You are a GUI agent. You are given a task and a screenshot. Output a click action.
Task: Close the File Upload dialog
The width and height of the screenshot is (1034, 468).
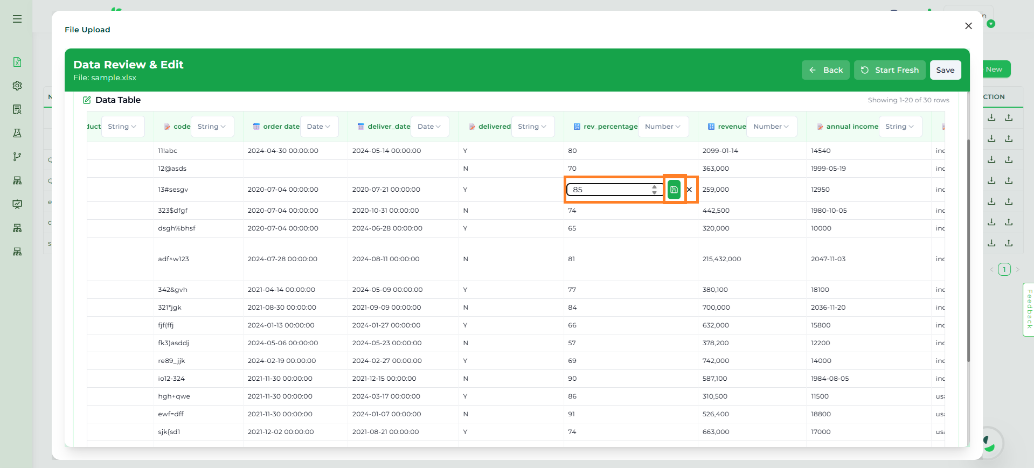click(968, 26)
